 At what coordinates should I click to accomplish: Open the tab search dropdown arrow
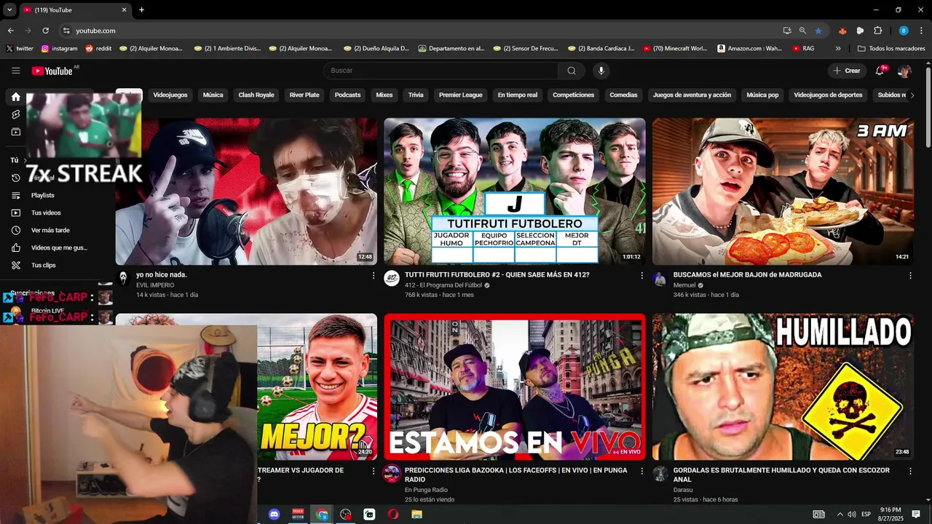9,10
